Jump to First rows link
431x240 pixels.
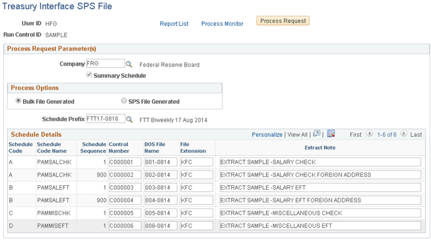click(355, 135)
